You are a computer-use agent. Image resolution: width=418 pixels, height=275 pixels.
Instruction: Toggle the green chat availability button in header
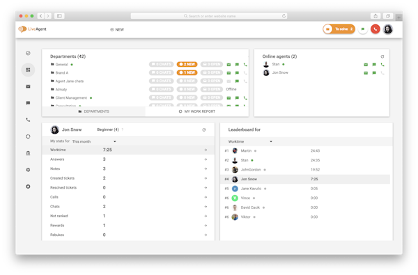(362, 29)
